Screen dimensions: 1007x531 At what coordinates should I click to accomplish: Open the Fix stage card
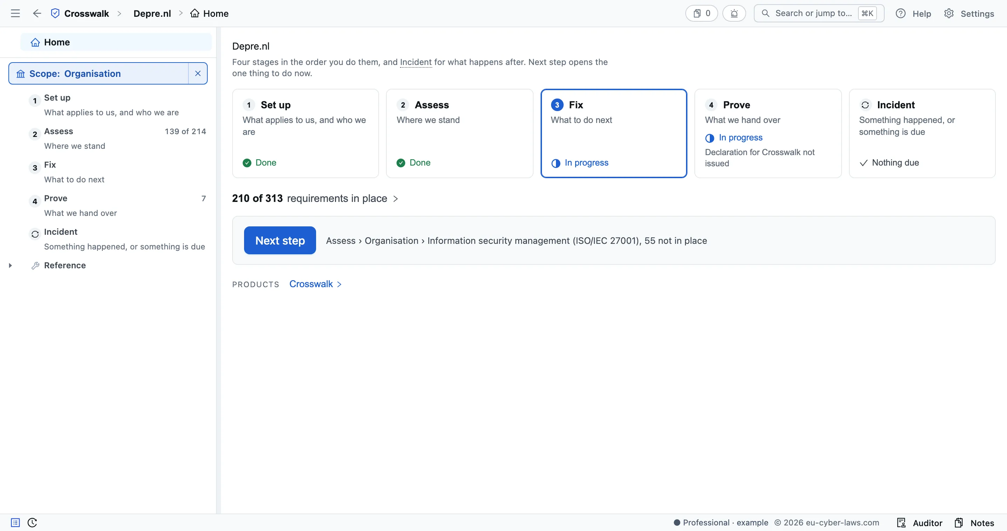tap(614, 133)
